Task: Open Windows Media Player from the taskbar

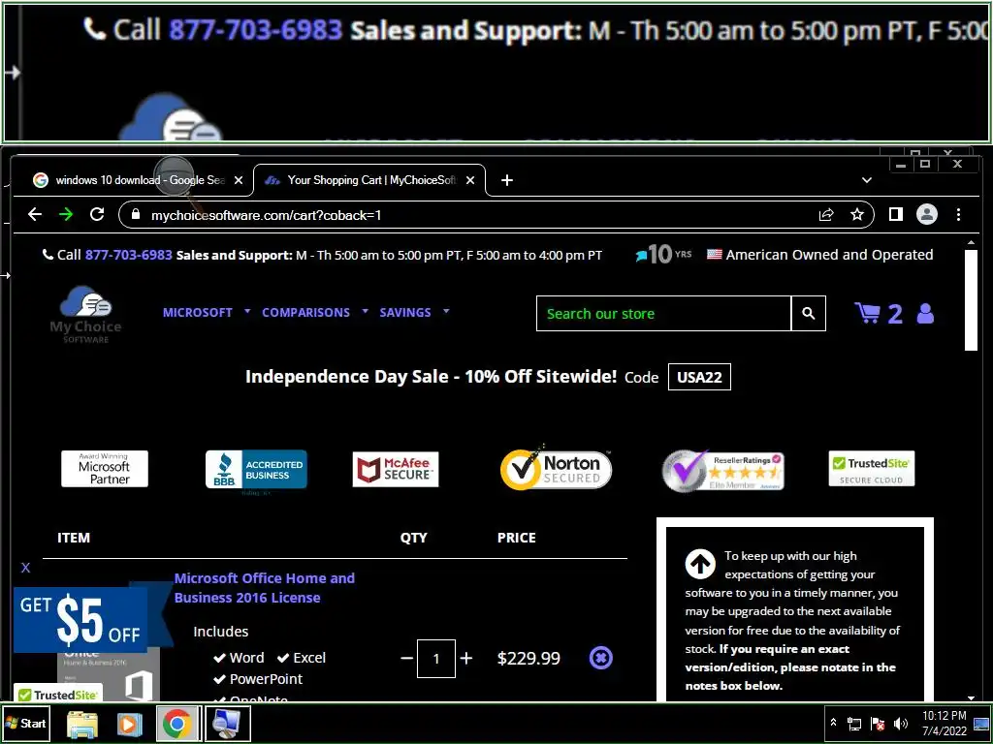Action: pos(130,724)
